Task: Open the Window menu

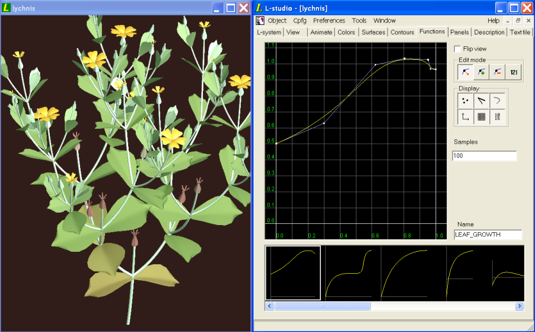Action: pyautogui.click(x=384, y=21)
